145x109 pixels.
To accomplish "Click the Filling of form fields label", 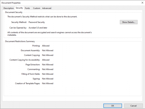I will 31,74.
